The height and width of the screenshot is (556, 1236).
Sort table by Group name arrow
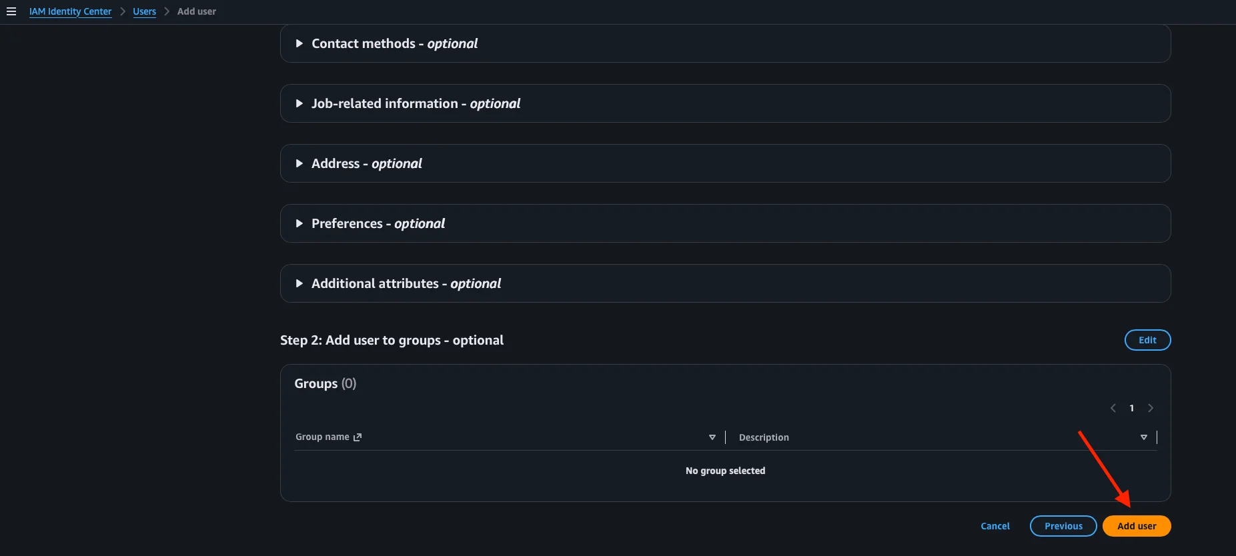coord(712,437)
